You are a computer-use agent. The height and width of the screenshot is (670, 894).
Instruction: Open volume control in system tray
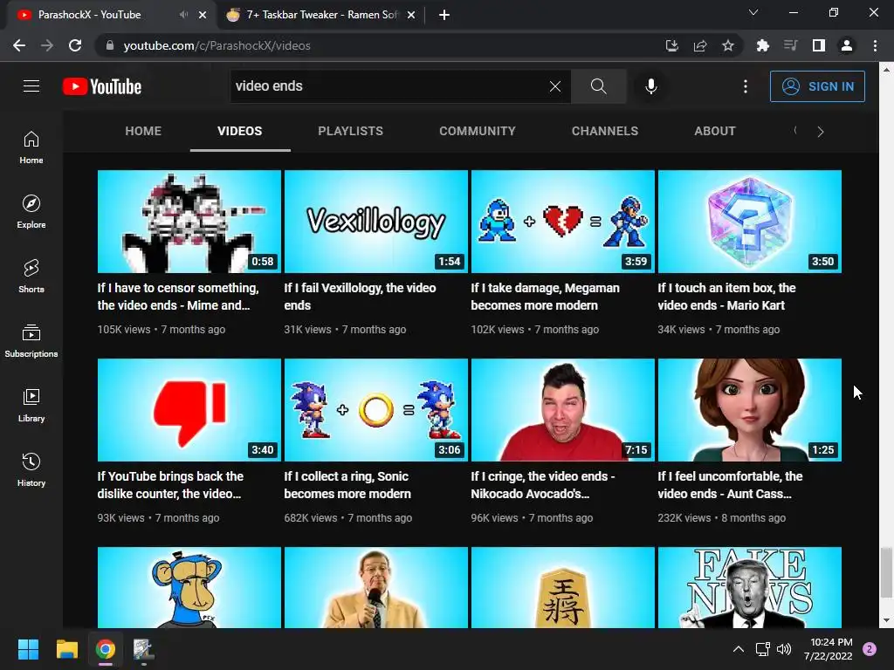pos(784,649)
